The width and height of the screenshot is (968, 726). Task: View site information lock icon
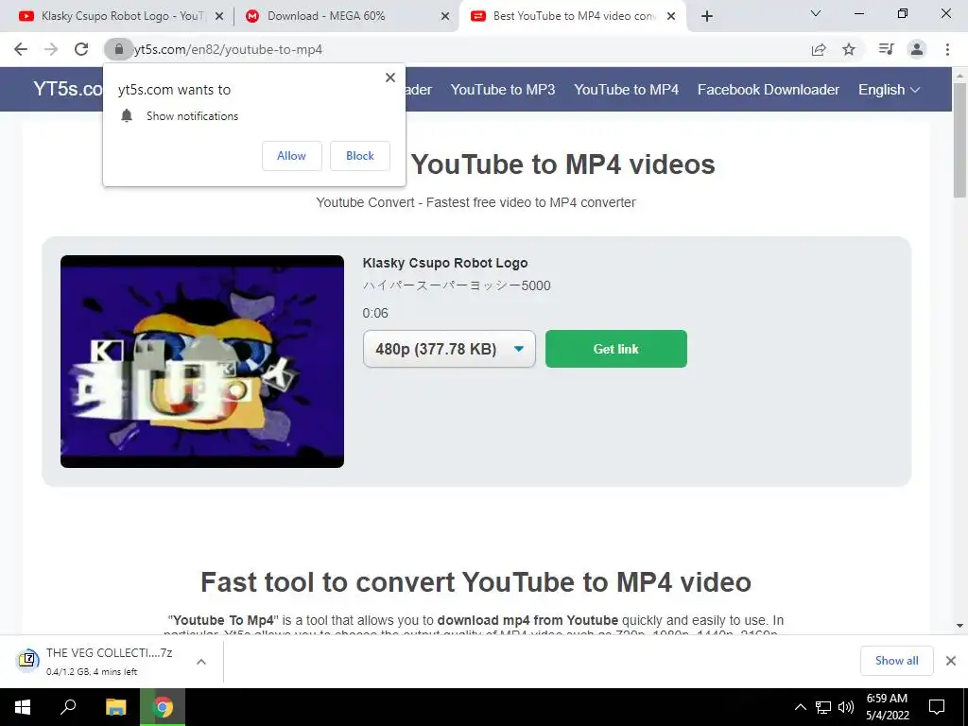coord(118,49)
